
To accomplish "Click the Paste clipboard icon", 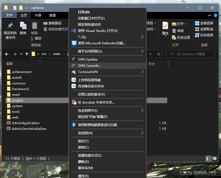I will (34, 25).
